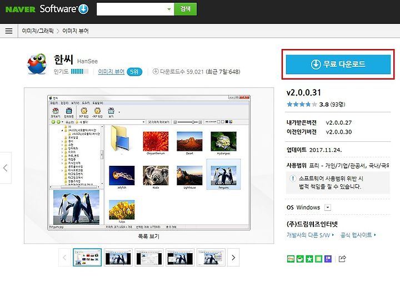Screen dimensions: 400x281
Task: Click the 인기도 popularity bar
Action: pyautogui.click(x=79, y=72)
